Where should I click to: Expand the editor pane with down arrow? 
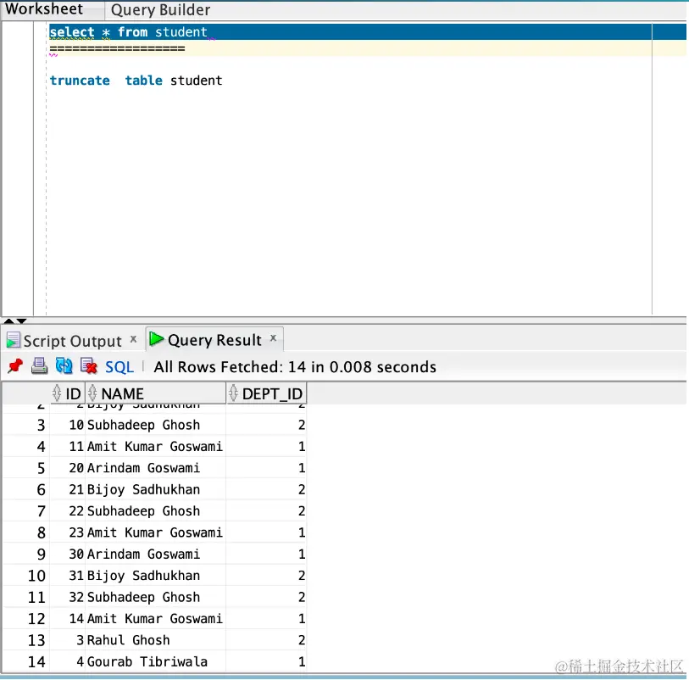tap(21, 320)
